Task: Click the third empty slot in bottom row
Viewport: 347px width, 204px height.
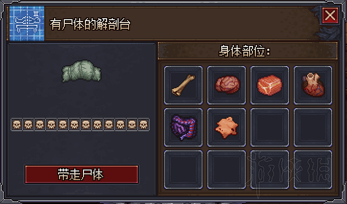Action: pos(270,170)
